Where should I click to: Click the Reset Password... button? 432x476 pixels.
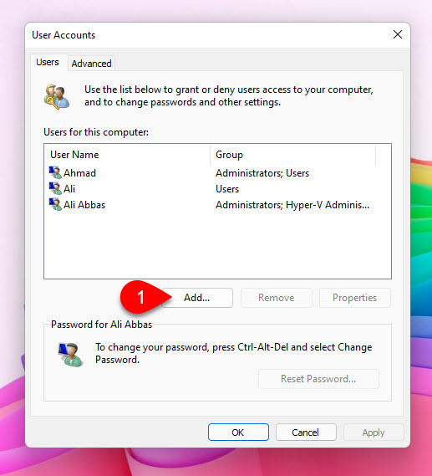[x=318, y=379]
